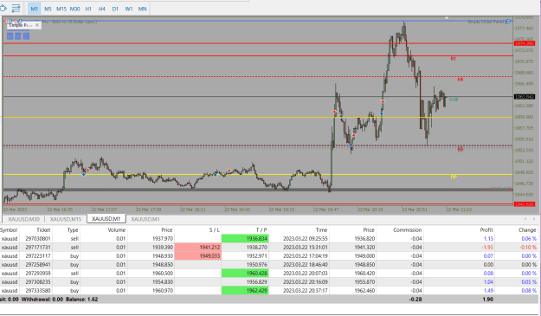541x316 pixels.
Task: Click the chart title Gold vs US Dollar
Action: pyautogui.click(x=74, y=22)
